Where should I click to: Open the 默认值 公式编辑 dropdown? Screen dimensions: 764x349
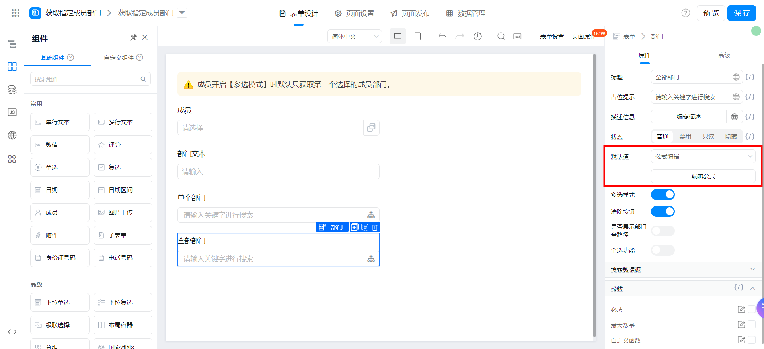703,156
